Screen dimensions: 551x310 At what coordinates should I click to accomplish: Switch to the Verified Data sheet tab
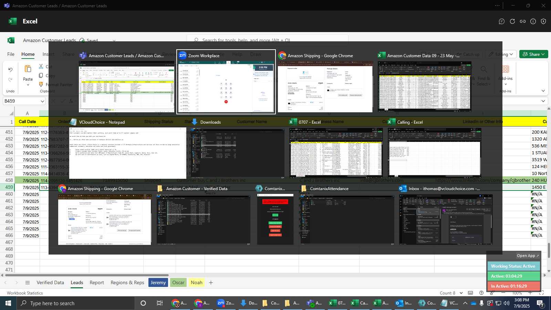[50, 282]
